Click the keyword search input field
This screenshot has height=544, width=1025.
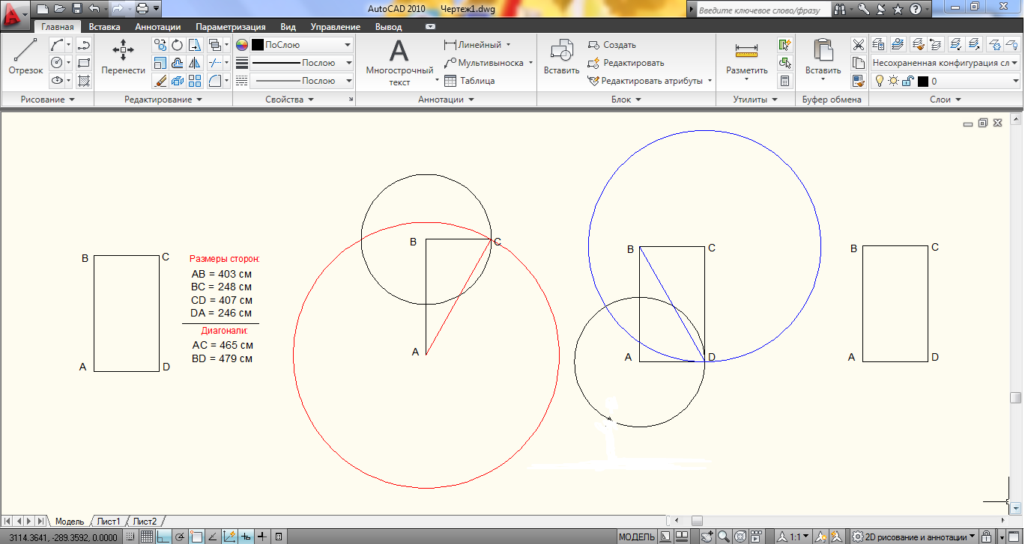click(x=761, y=11)
